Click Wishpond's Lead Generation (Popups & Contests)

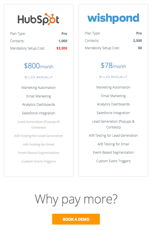(113, 124)
